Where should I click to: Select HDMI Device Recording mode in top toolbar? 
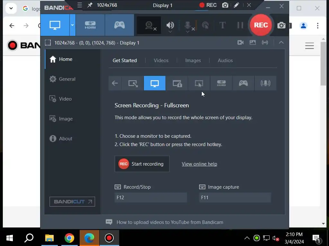click(90, 25)
